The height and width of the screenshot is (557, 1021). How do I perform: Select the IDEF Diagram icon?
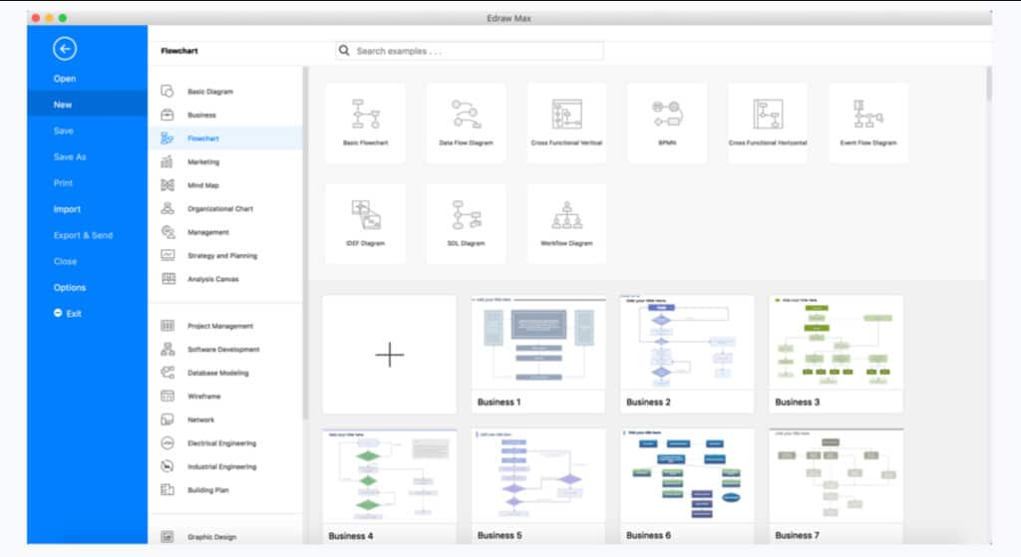365,215
